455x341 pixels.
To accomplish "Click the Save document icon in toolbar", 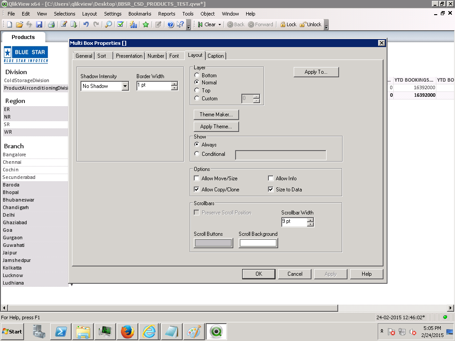I will click(x=39, y=25).
